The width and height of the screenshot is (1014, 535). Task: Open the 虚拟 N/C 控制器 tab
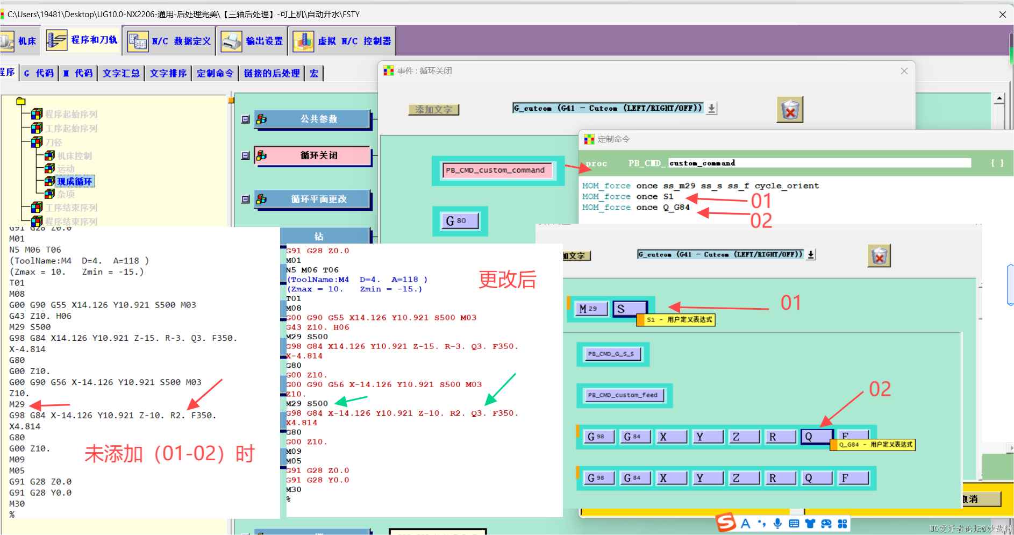coord(342,41)
